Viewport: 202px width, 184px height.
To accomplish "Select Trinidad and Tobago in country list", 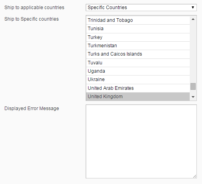I will point(138,20).
